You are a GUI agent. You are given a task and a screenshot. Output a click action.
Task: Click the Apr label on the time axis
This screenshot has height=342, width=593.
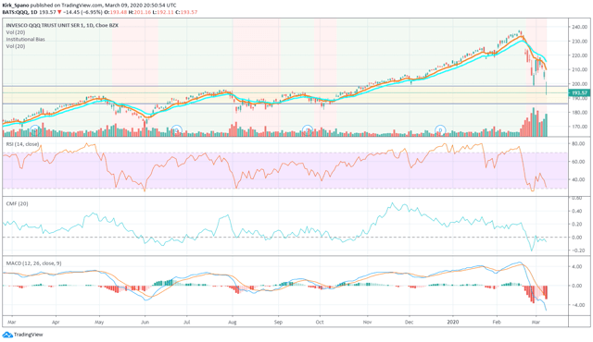click(56, 322)
